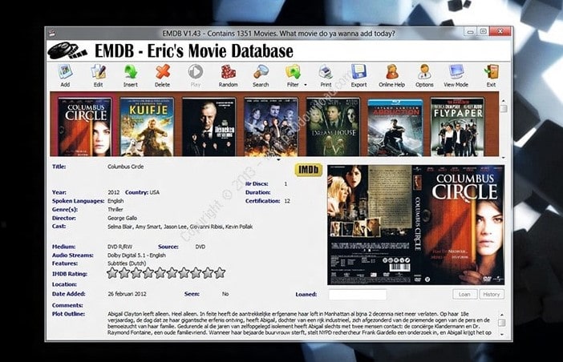
Task: Click the film reel application logo
Action: coord(67,50)
